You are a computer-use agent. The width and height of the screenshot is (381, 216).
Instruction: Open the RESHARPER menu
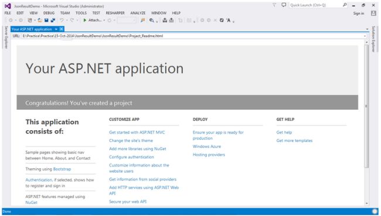pos(115,13)
